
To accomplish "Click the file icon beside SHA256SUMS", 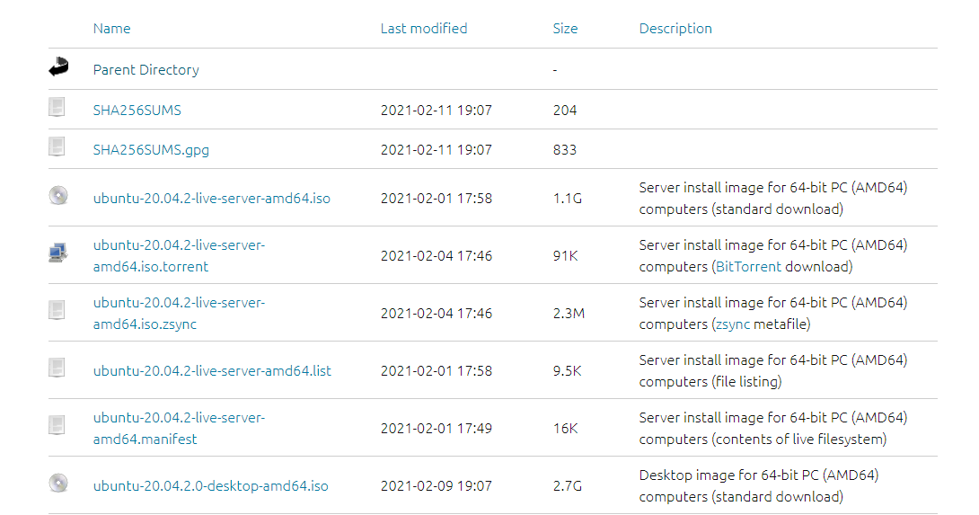I will click(57, 107).
